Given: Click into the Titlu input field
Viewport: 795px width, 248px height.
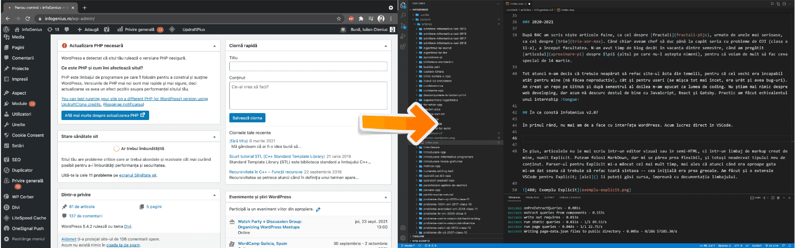Looking at the screenshot, I should pos(308,66).
